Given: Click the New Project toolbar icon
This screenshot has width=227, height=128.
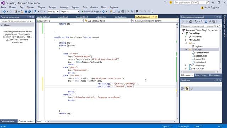Looking at the screenshot, I should pos(16,11).
